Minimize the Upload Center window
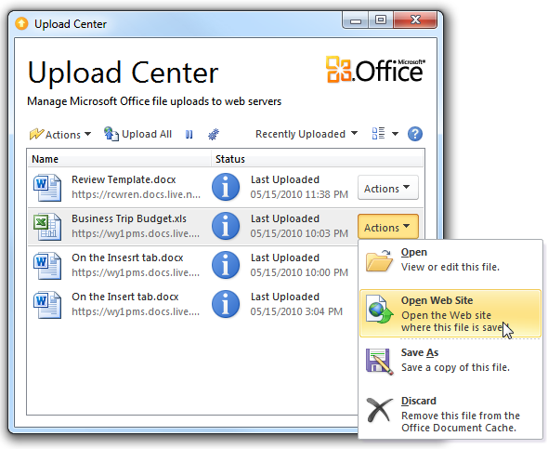 click(x=355, y=20)
